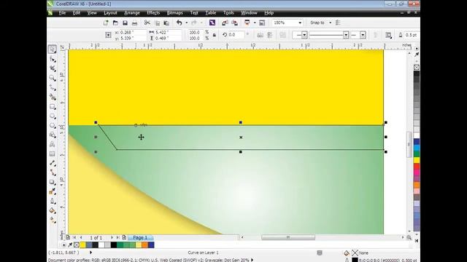The width and height of the screenshot is (467, 262).
Task: Disable the no-color X swatch in document palette
Action: coord(76,245)
